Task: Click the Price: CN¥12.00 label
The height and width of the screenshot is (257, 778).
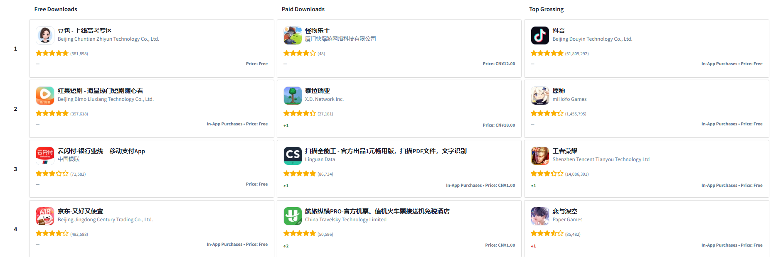Action: click(x=499, y=64)
